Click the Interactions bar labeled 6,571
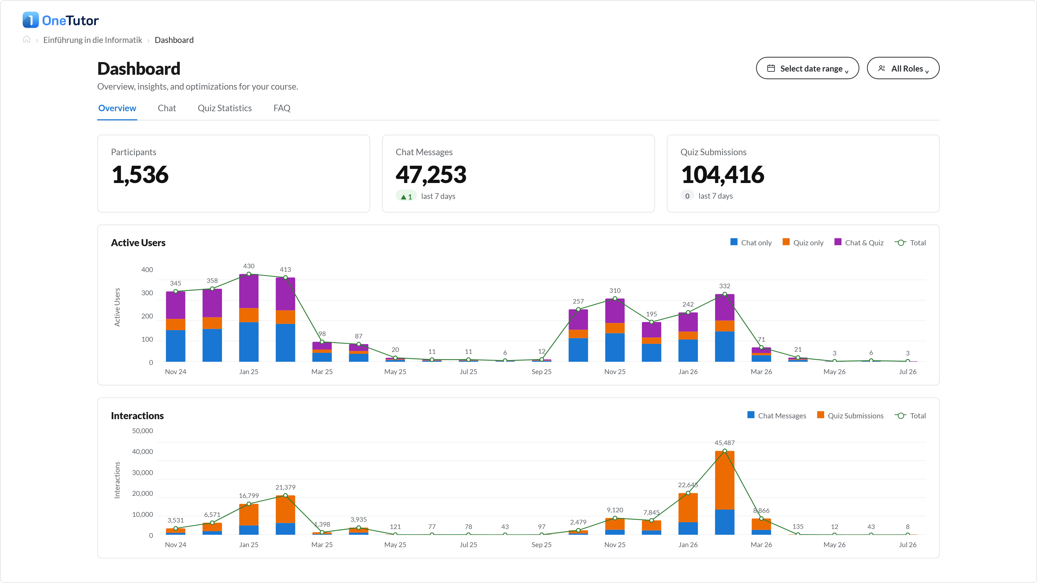 click(x=212, y=529)
